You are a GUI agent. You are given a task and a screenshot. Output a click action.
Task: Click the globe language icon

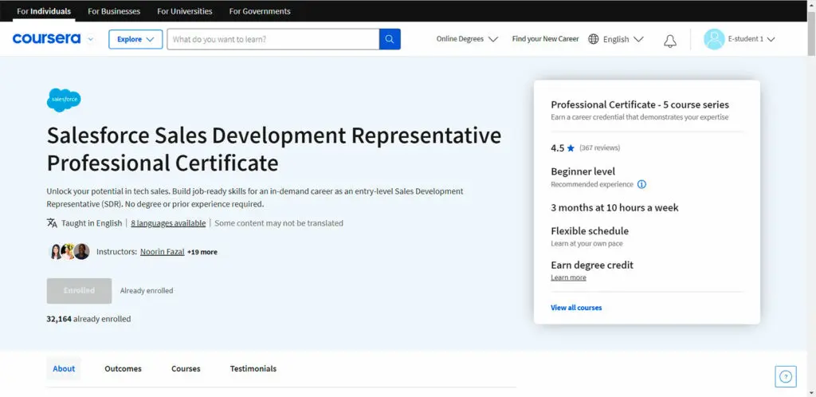click(x=593, y=39)
